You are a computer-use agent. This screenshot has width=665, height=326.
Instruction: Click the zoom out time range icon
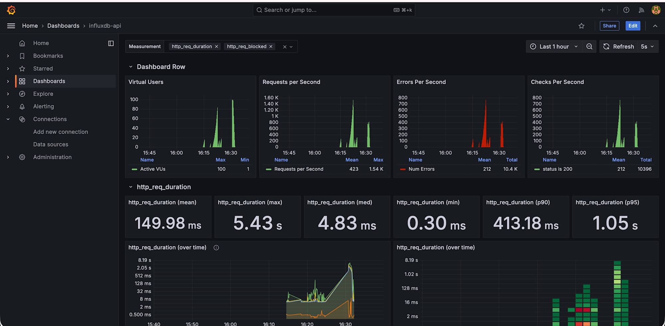click(589, 47)
